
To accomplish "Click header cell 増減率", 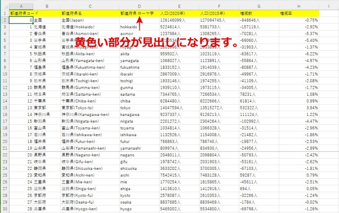I will point(299,13).
